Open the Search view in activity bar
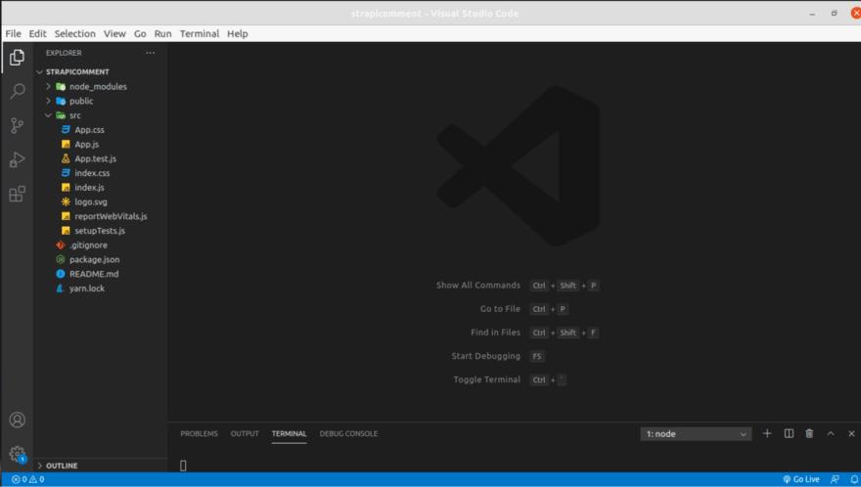This screenshot has height=487, width=861. tap(17, 91)
